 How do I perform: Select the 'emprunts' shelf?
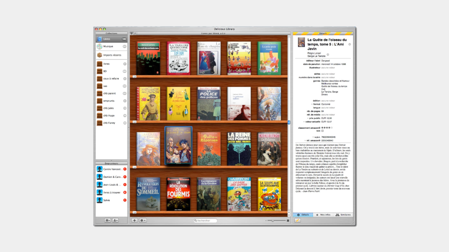coord(111,101)
